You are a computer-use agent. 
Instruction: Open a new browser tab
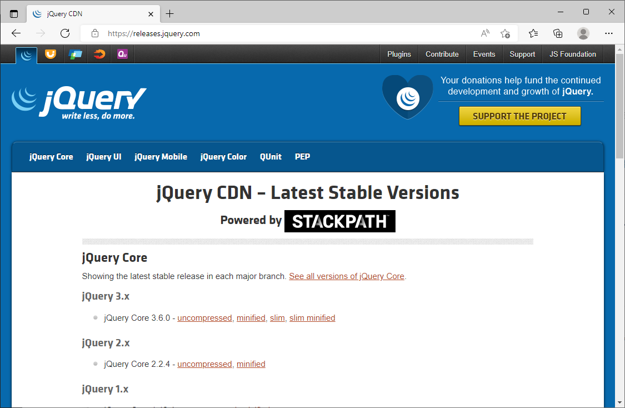(x=170, y=14)
